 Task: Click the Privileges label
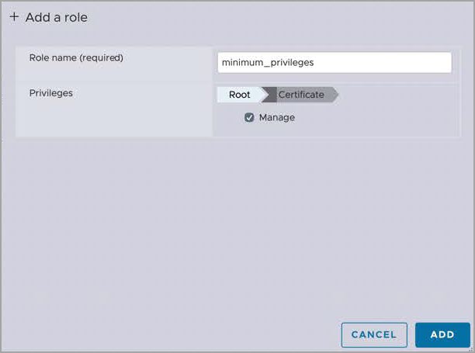51,93
